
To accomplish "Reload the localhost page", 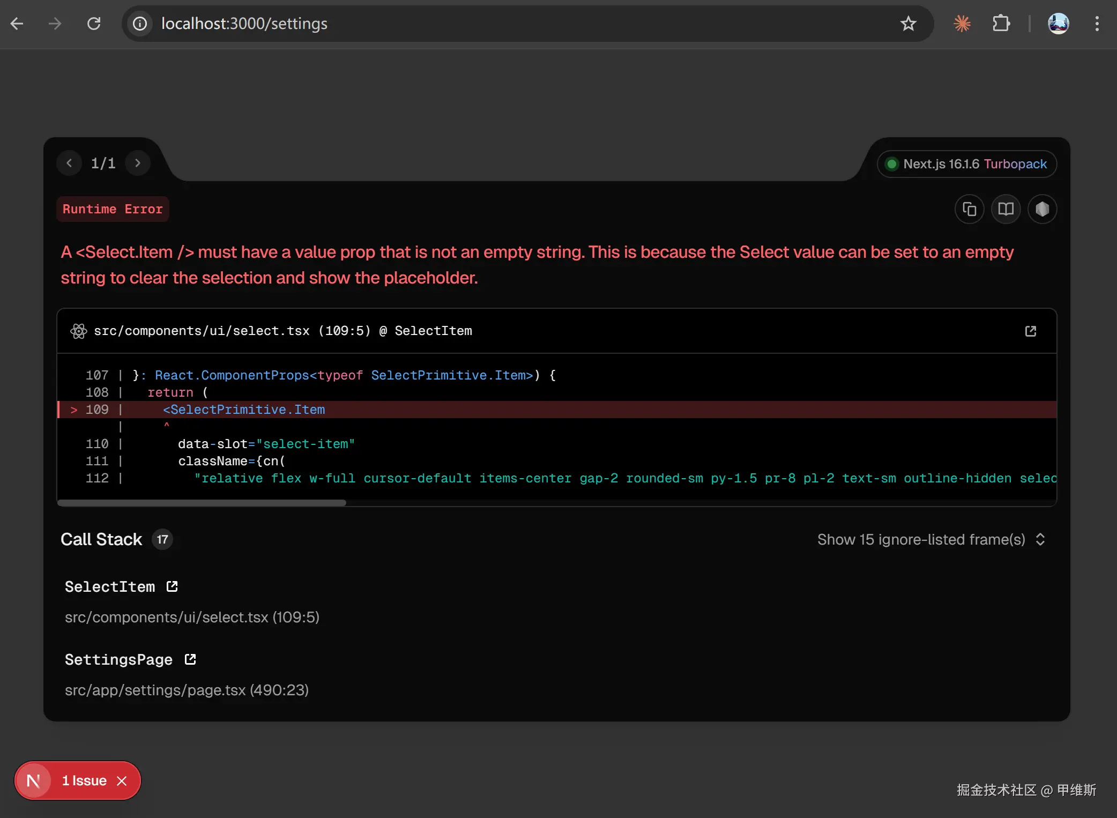I will click(94, 24).
